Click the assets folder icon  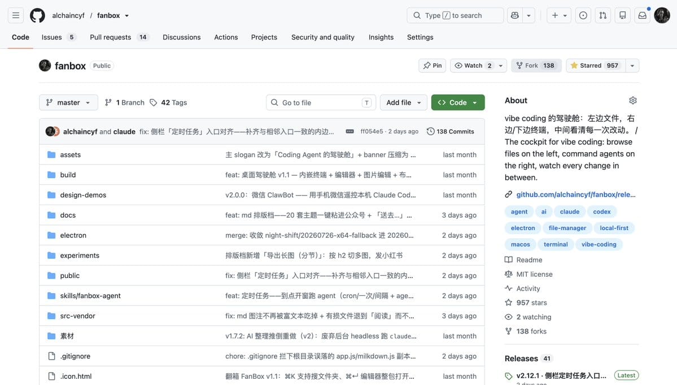(51, 155)
